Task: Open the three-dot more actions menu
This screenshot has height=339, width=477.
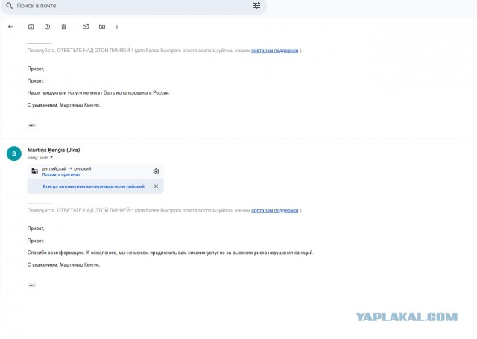Action: tap(117, 27)
